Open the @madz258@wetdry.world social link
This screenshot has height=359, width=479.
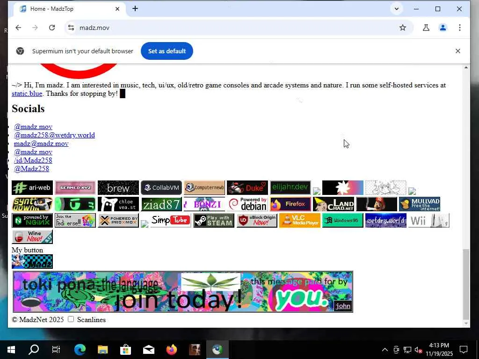(54, 135)
